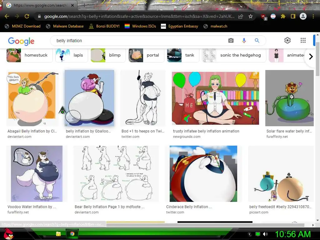
Task: Click the deviantart.com source under Abagail result
Action: [19, 137]
